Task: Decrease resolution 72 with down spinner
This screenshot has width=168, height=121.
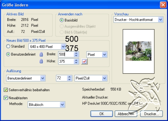Action: 70,79
